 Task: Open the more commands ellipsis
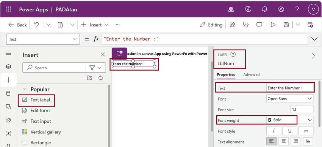coord(117,25)
